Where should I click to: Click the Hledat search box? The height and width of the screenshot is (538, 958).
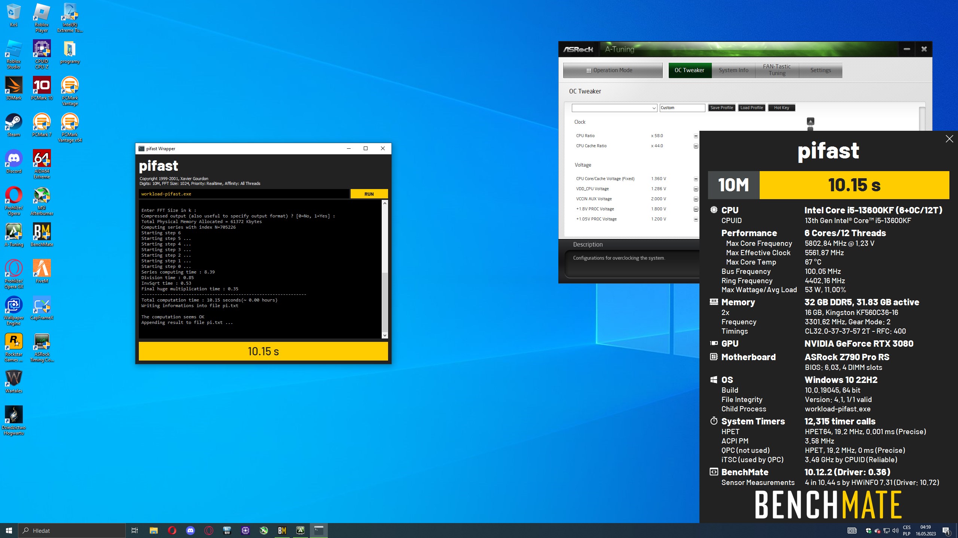72,531
